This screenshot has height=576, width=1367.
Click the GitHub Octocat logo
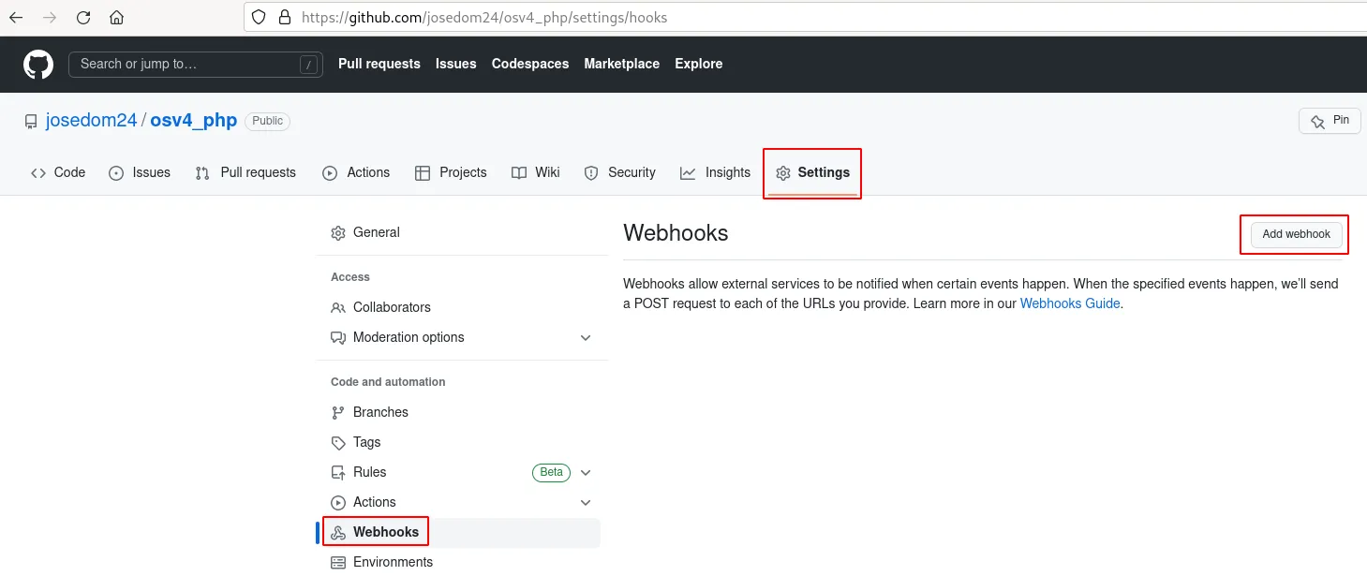point(38,65)
